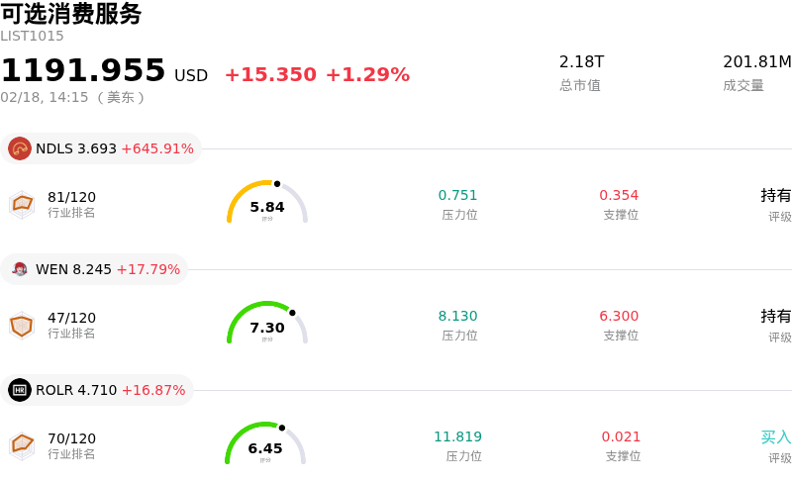Screen dimensions: 792x483
Task: Click NDLS resistance level 0.751
Action: (x=458, y=195)
